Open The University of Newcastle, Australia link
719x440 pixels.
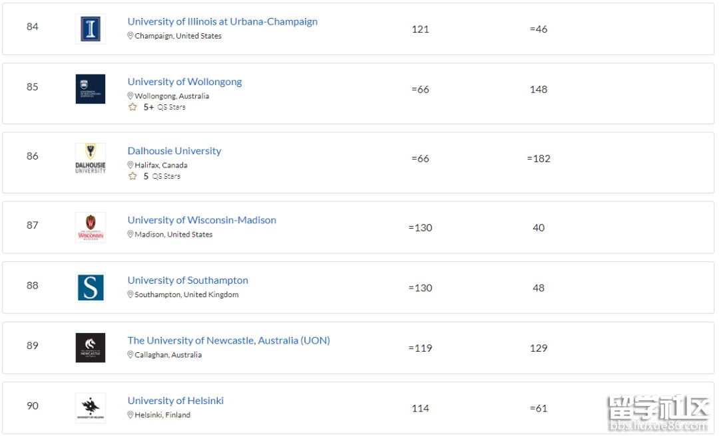(x=228, y=340)
